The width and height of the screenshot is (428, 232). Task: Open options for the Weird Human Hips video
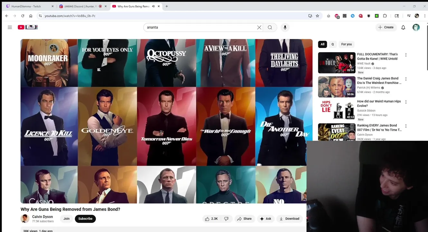tap(406, 102)
